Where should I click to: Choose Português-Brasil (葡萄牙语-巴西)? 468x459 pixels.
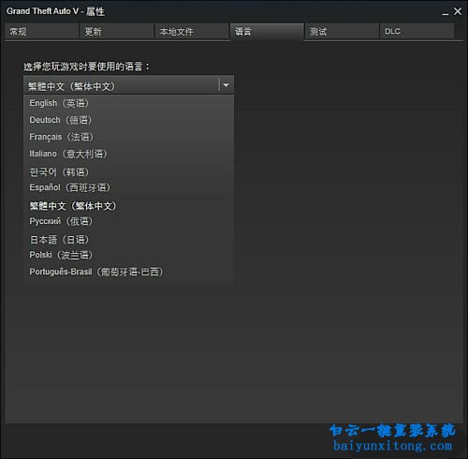128,272
